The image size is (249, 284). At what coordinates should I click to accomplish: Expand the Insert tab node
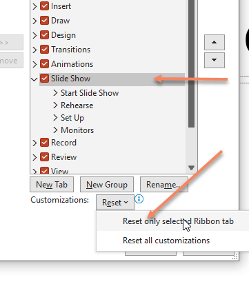(34, 6)
